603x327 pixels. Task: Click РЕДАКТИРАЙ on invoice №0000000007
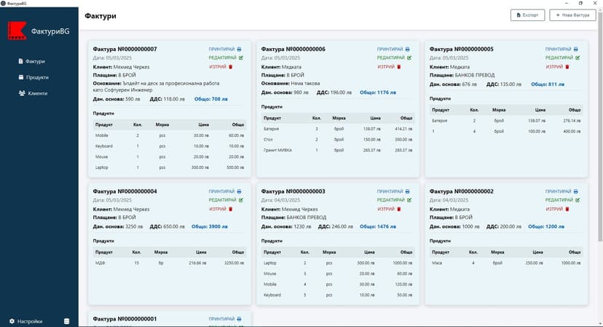[x=223, y=58]
